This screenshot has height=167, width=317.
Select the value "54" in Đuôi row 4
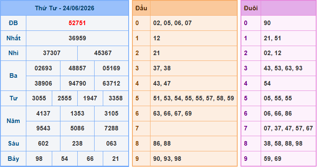[267, 83]
